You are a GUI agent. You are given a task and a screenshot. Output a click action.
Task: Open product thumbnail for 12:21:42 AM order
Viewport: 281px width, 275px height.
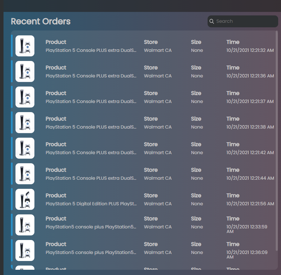point(25,148)
